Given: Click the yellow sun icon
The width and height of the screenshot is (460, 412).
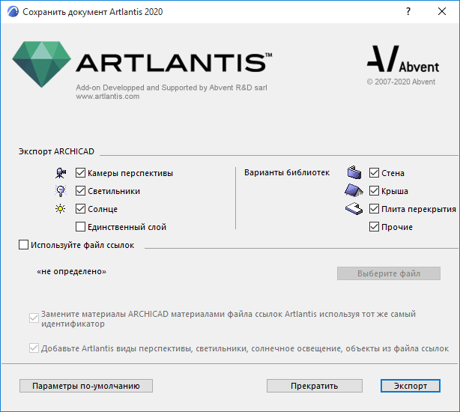Looking at the screenshot, I should click(x=61, y=209).
